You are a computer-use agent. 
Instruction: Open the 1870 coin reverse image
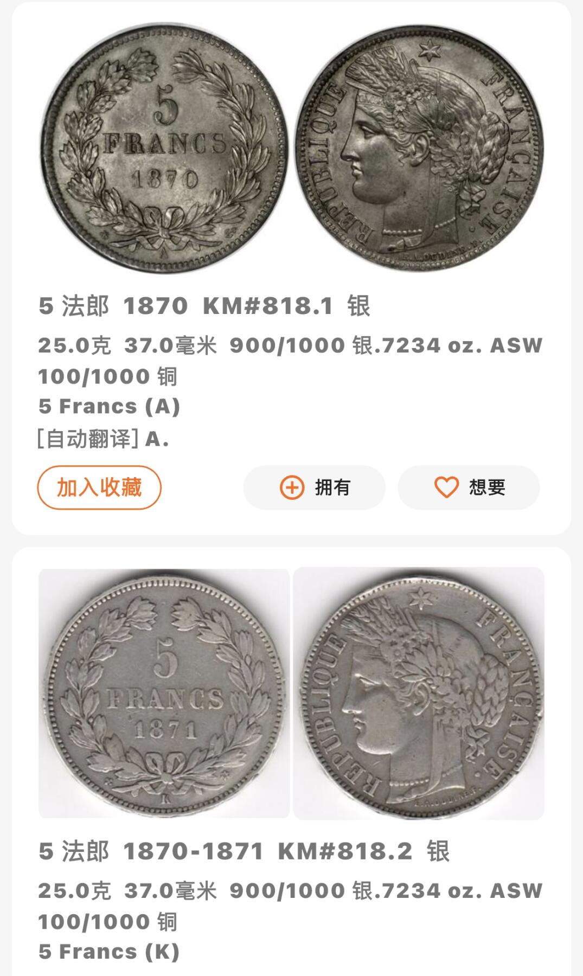point(164,148)
